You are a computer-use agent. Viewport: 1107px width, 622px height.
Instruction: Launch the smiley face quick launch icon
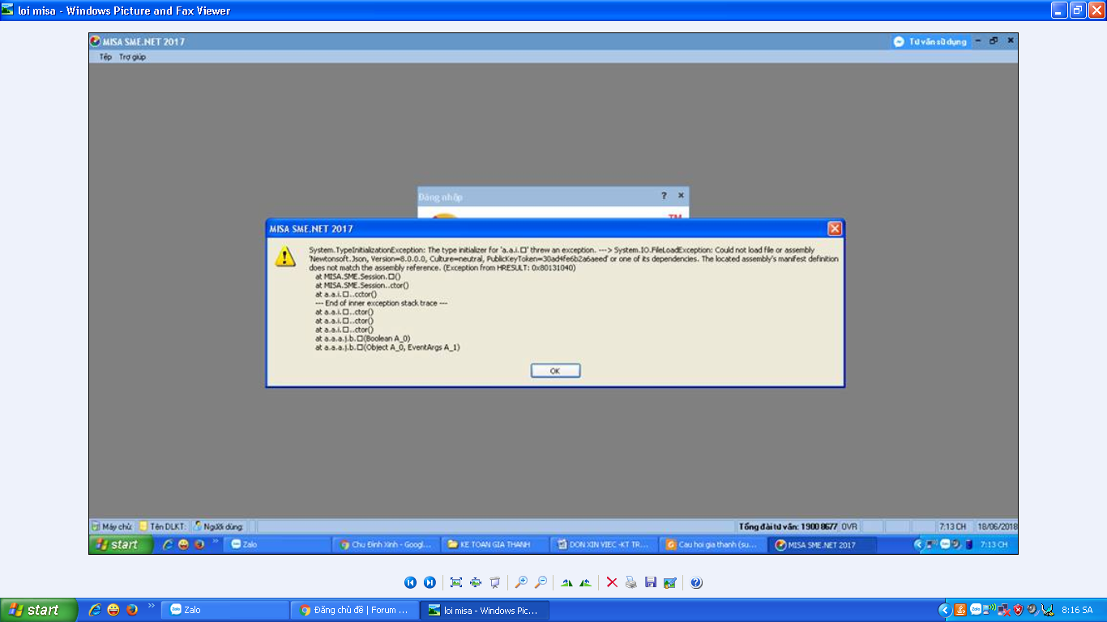point(113,610)
